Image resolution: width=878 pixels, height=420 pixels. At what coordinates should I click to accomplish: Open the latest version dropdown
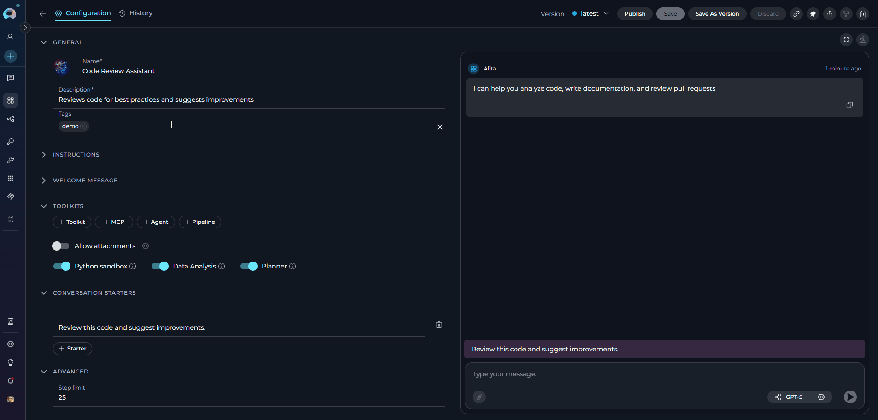[x=591, y=14]
